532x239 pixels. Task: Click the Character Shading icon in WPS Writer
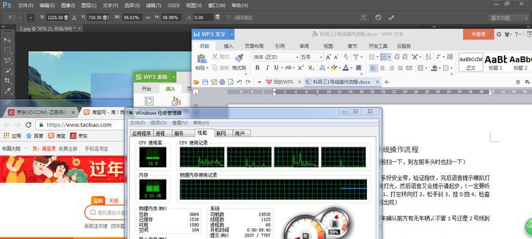coord(358,68)
